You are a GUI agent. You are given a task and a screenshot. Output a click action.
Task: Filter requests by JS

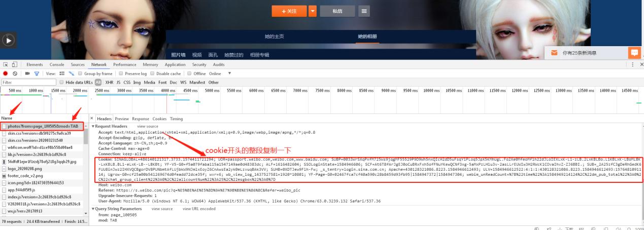tap(118, 82)
